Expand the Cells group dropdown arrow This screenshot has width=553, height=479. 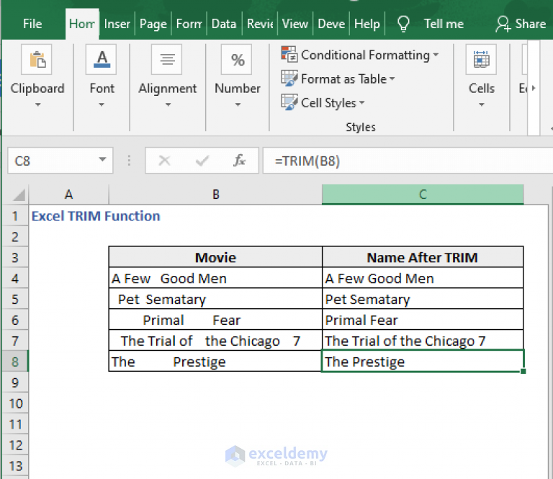tap(482, 104)
